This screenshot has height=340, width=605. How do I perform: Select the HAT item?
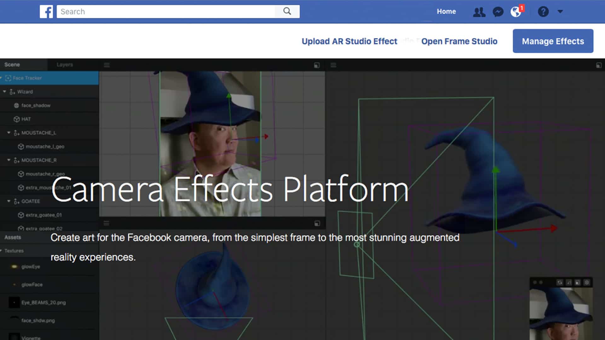click(x=26, y=119)
